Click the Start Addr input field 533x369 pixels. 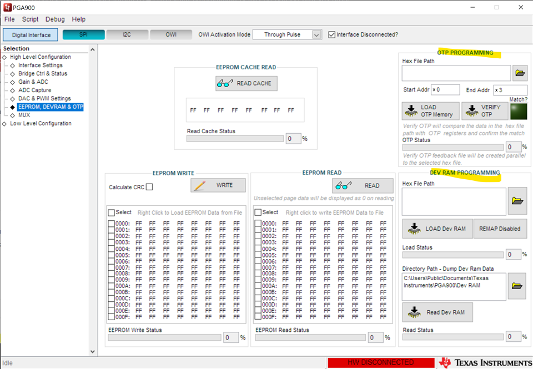[x=445, y=90]
